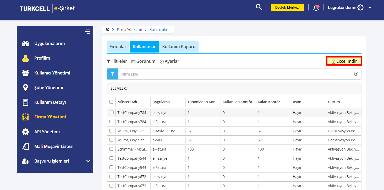Sort by Uygulama column header
Image resolution: width=384 pixels, height=190 pixels.
coord(161,102)
